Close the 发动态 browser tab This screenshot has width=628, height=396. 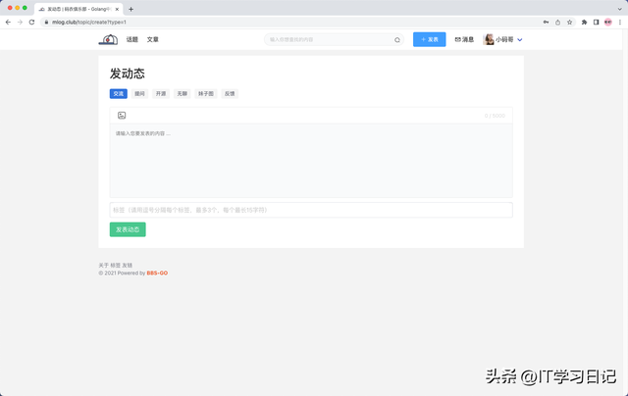pyautogui.click(x=117, y=9)
